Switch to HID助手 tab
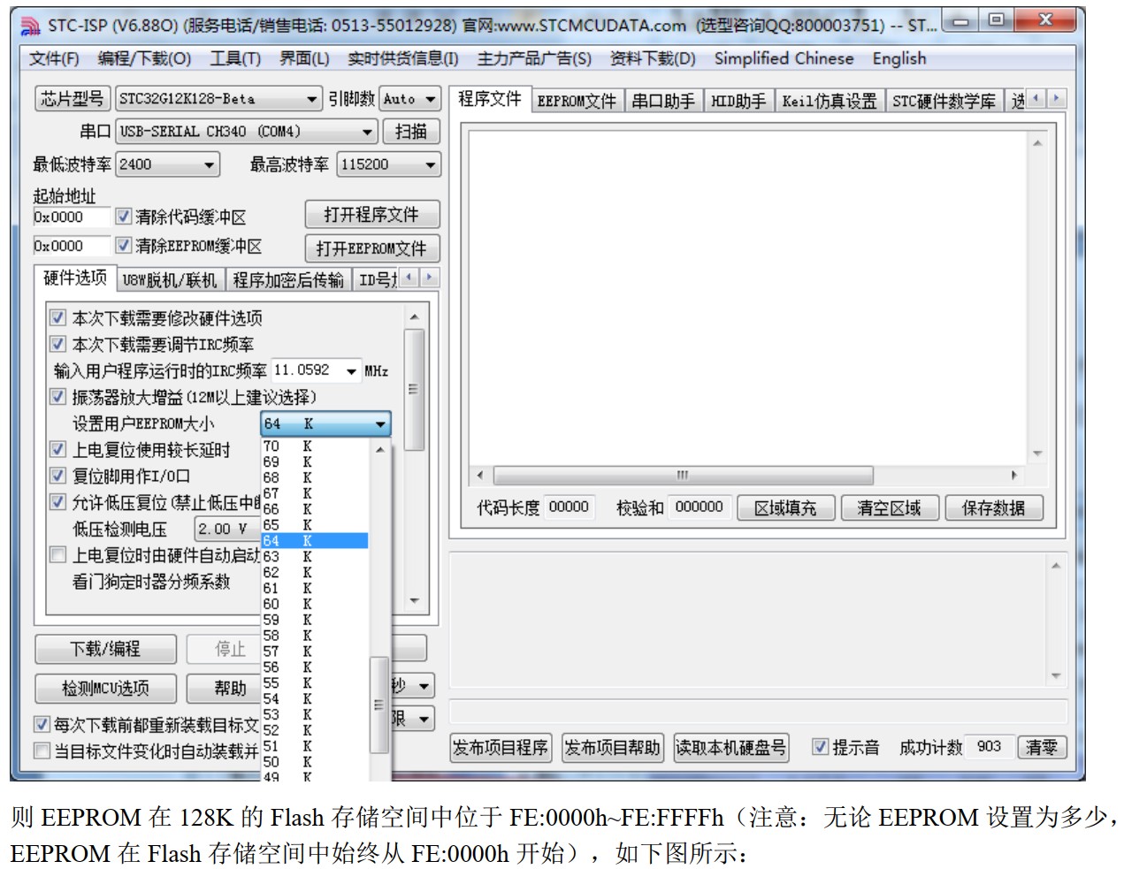 tap(738, 101)
